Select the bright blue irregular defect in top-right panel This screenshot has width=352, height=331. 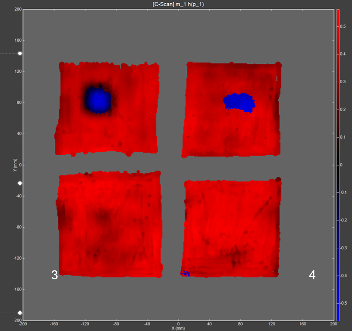pos(239,102)
